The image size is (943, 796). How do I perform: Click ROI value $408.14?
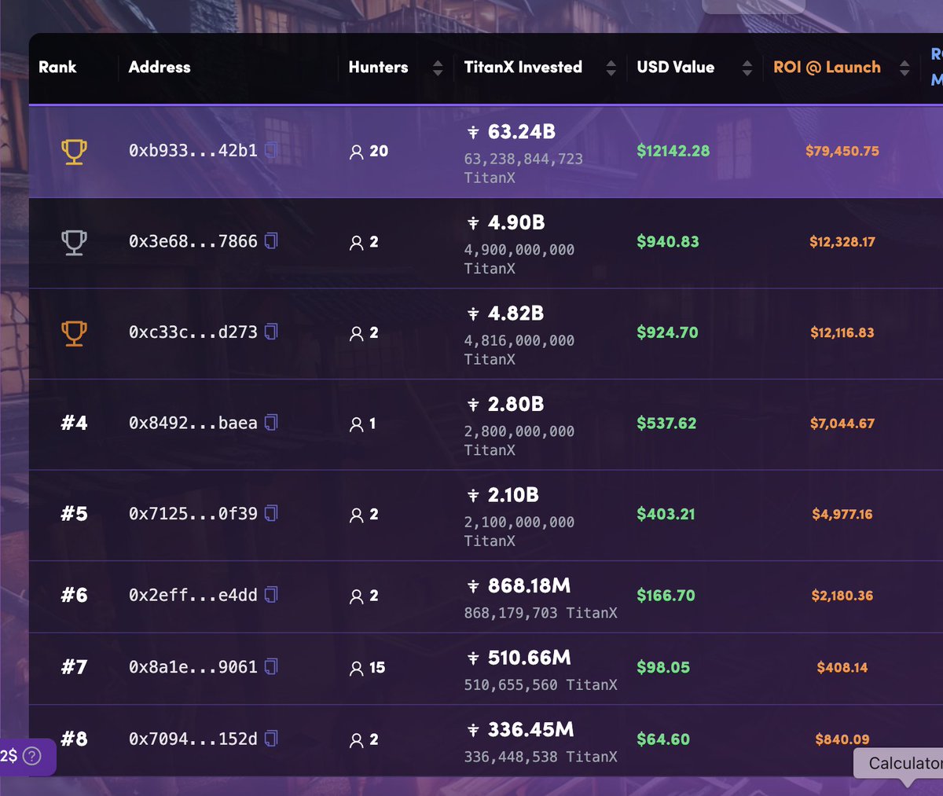coord(842,668)
